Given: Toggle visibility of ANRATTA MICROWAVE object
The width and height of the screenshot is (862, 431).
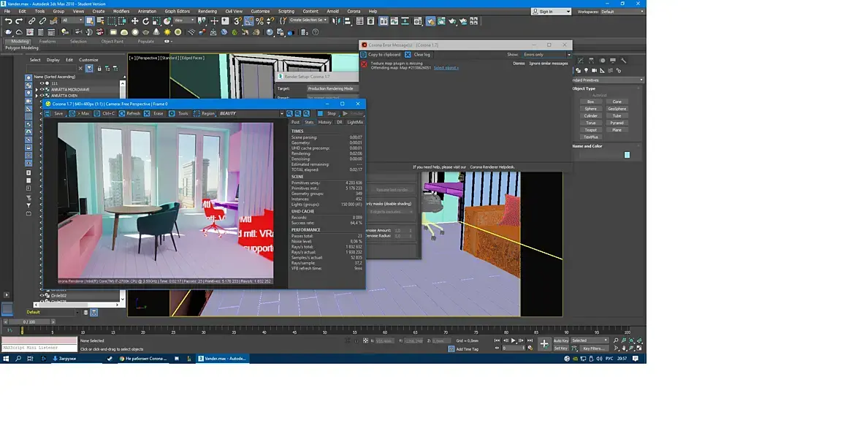Looking at the screenshot, I should click(42, 89).
